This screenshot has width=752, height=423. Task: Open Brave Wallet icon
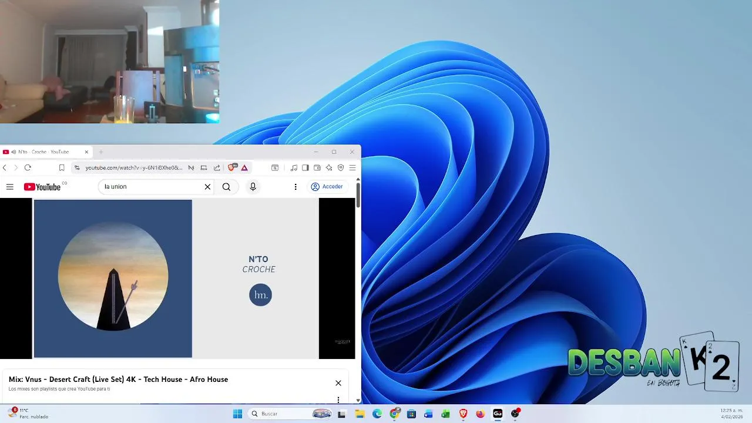tap(317, 167)
